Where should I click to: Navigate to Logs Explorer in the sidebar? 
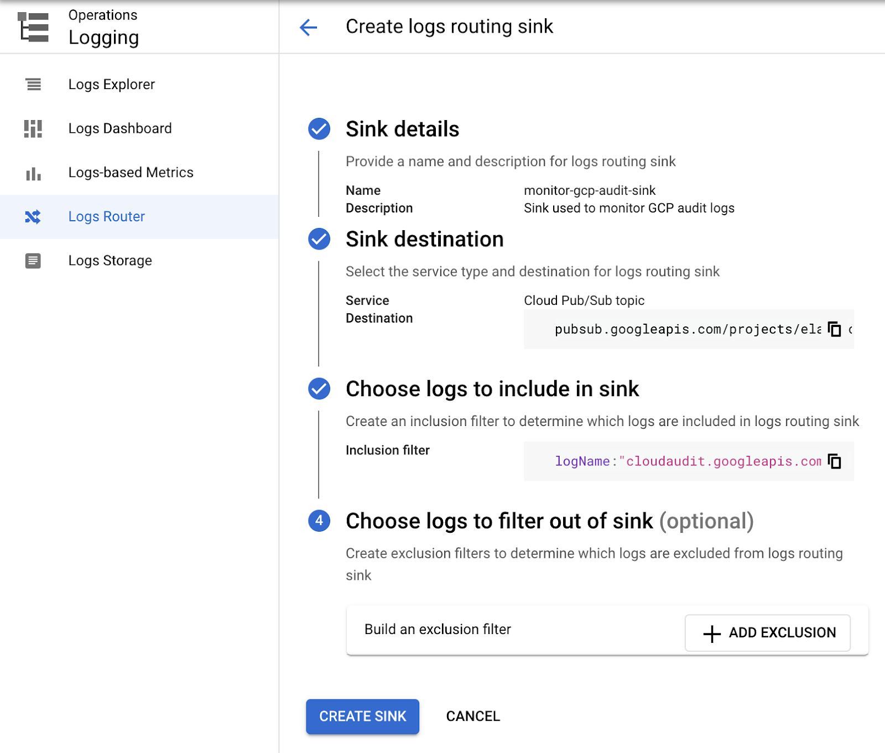click(x=111, y=84)
